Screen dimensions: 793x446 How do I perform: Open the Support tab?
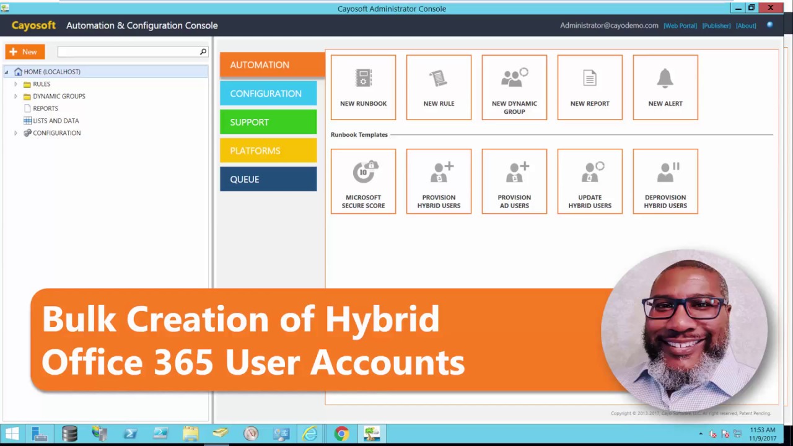[x=268, y=122]
